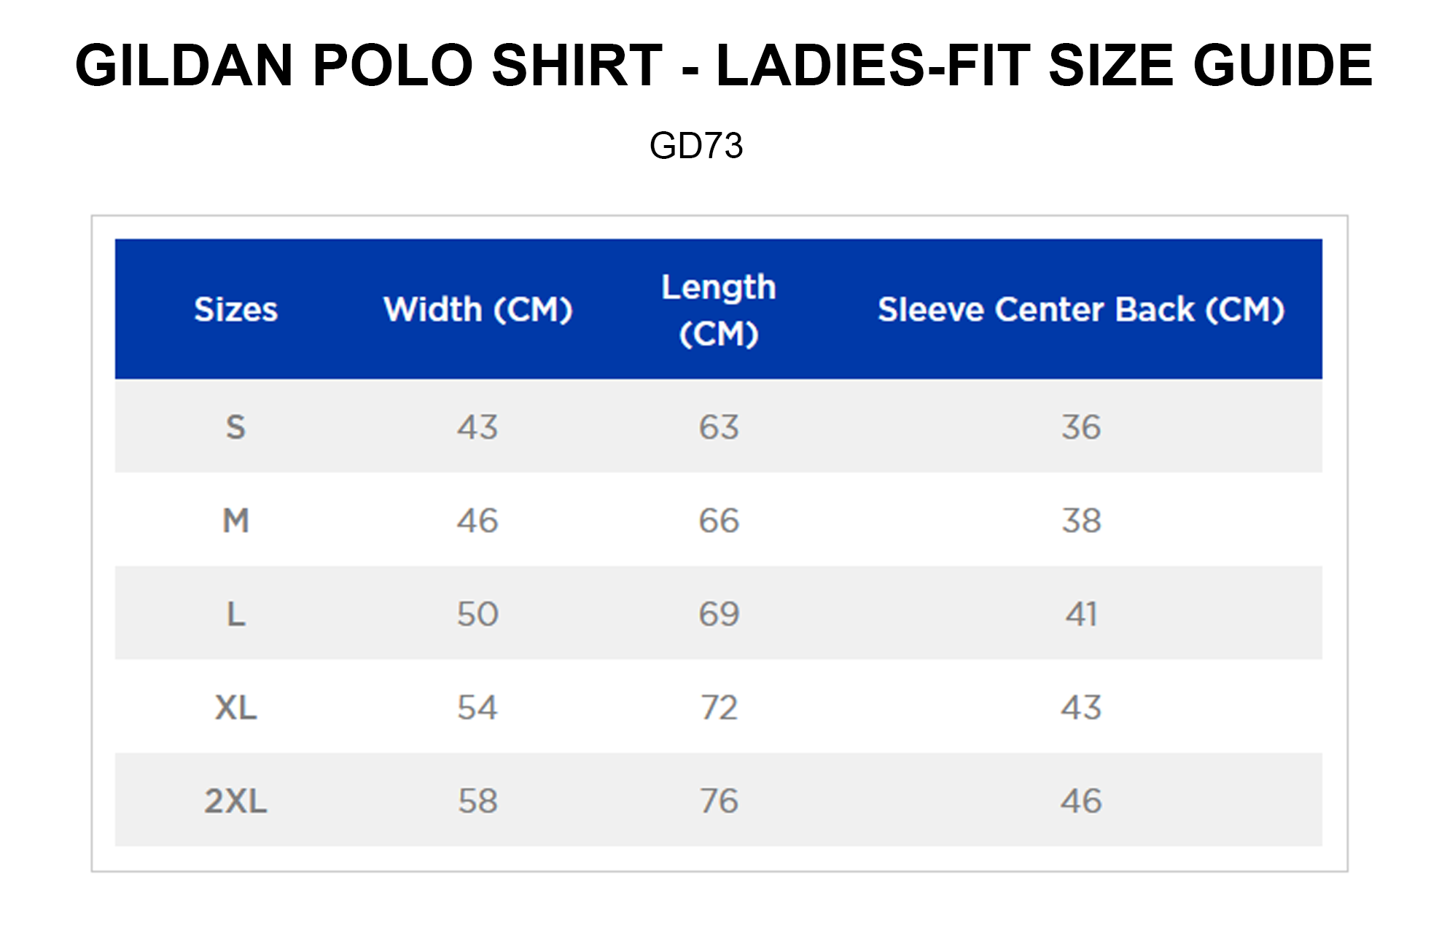Select the L size row label
Screen dimensions: 1439x928
pyautogui.click(x=235, y=614)
